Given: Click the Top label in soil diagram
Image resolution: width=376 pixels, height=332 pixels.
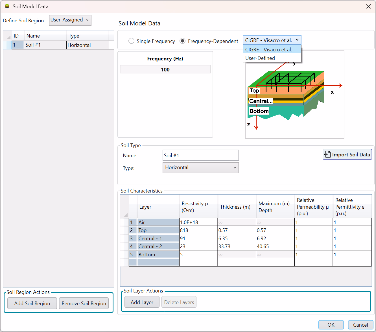Looking at the screenshot, I should (254, 91).
